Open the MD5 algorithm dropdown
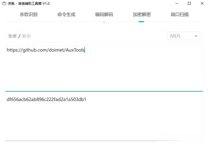Viewport: 208px width, 147px height. [x=183, y=36]
